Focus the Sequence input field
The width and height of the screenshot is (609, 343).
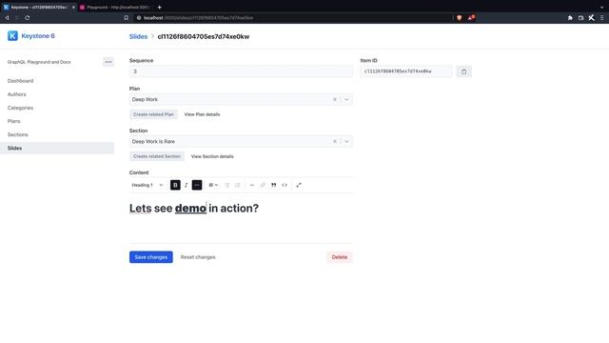[241, 71]
